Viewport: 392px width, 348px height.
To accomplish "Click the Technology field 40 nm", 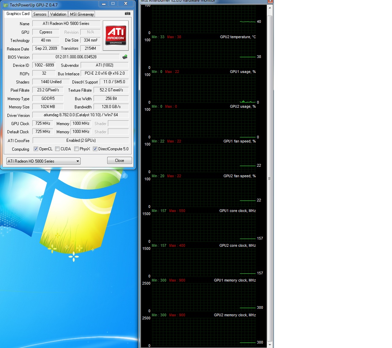I will click(x=46, y=40).
